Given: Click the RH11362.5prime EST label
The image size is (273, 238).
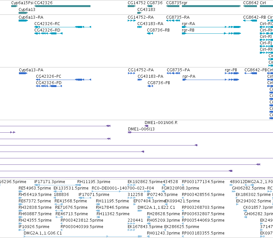Looking at the screenshot, I should [113, 214].
